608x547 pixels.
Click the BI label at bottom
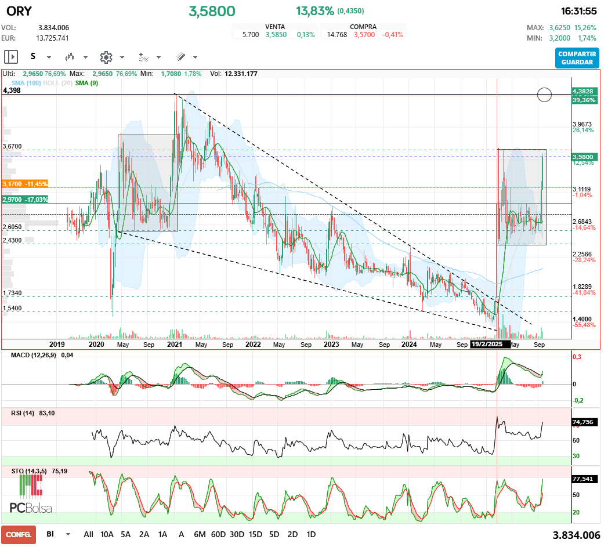50,534
